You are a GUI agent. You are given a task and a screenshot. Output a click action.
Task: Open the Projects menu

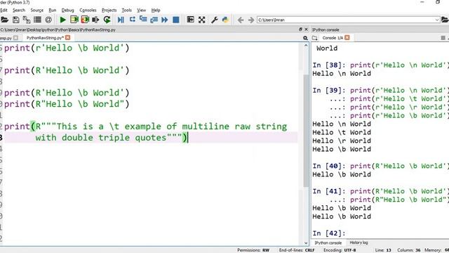tap(109, 10)
